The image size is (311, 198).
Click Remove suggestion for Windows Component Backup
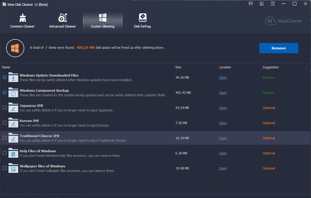268,92
